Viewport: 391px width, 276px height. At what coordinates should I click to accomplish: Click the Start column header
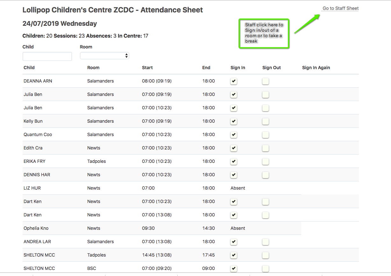pos(147,68)
